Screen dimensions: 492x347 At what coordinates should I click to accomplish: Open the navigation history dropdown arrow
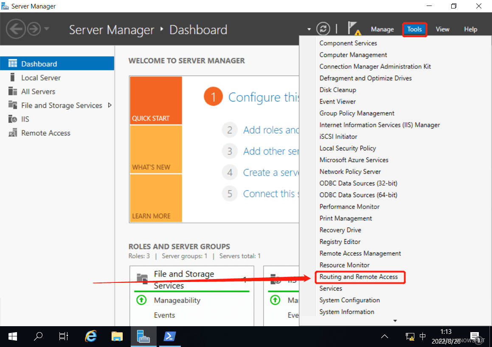pos(46,29)
